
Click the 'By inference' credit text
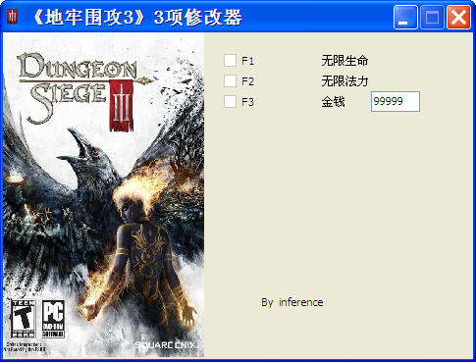click(292, 302)
